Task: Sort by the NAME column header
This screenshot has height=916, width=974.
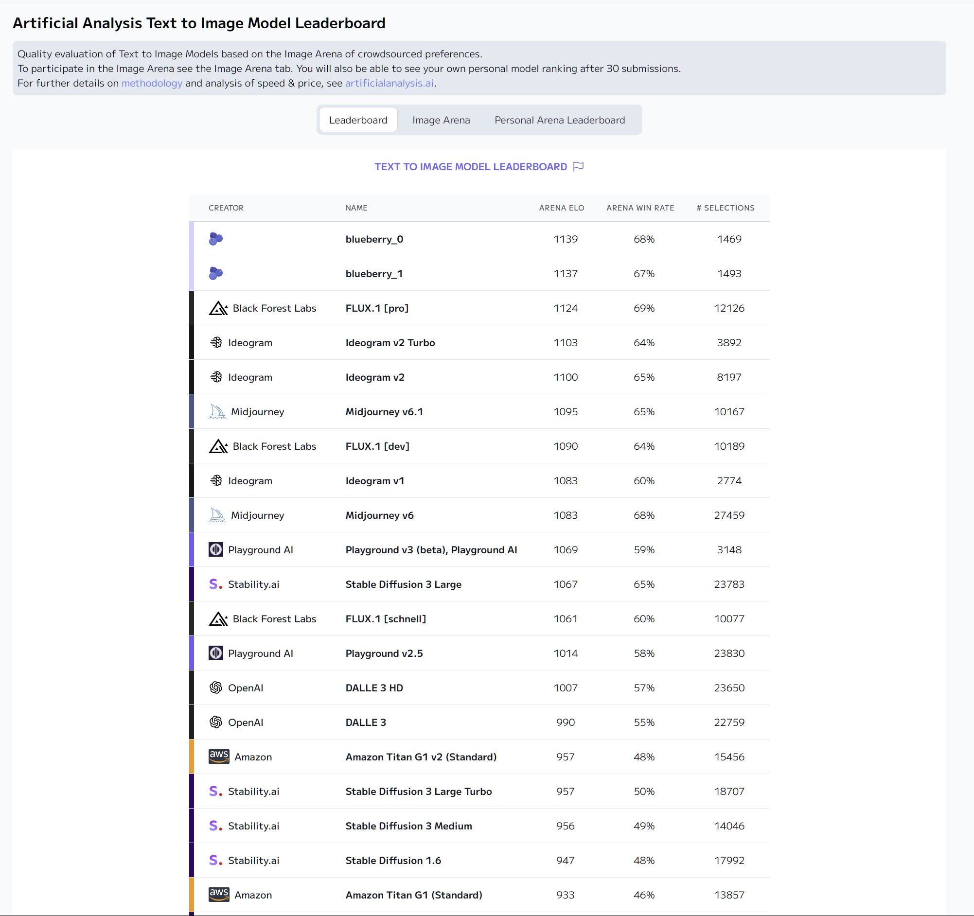Action: tap(356, 208)
